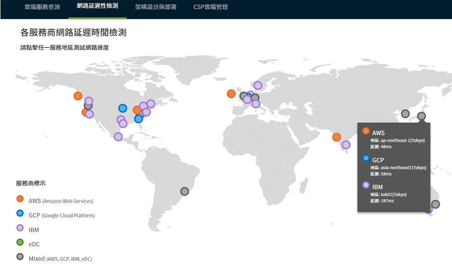Click the orange AWS dot in tooltip
Screen dimensions: 452x273
coord(366,131)
